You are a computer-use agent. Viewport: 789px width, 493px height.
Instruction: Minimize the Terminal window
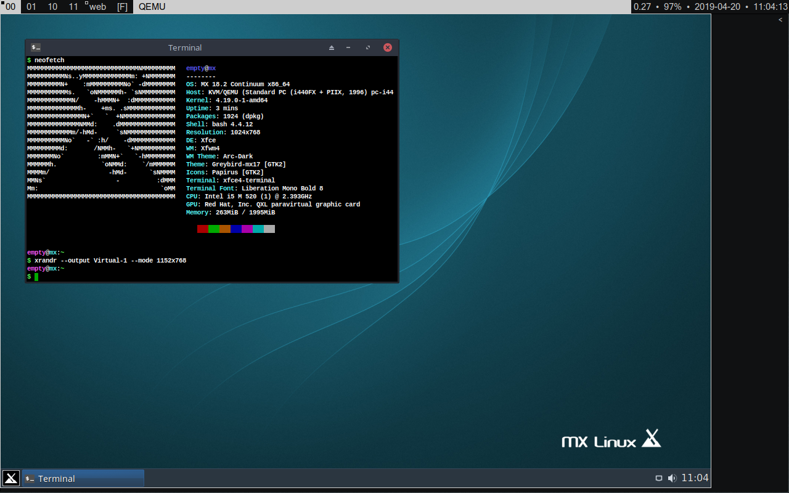click(348, 47)
